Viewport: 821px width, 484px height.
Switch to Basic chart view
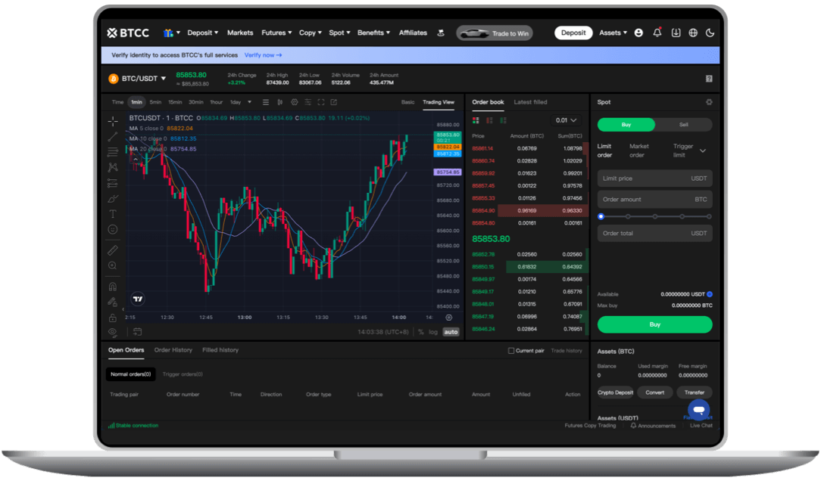point(408,102)
